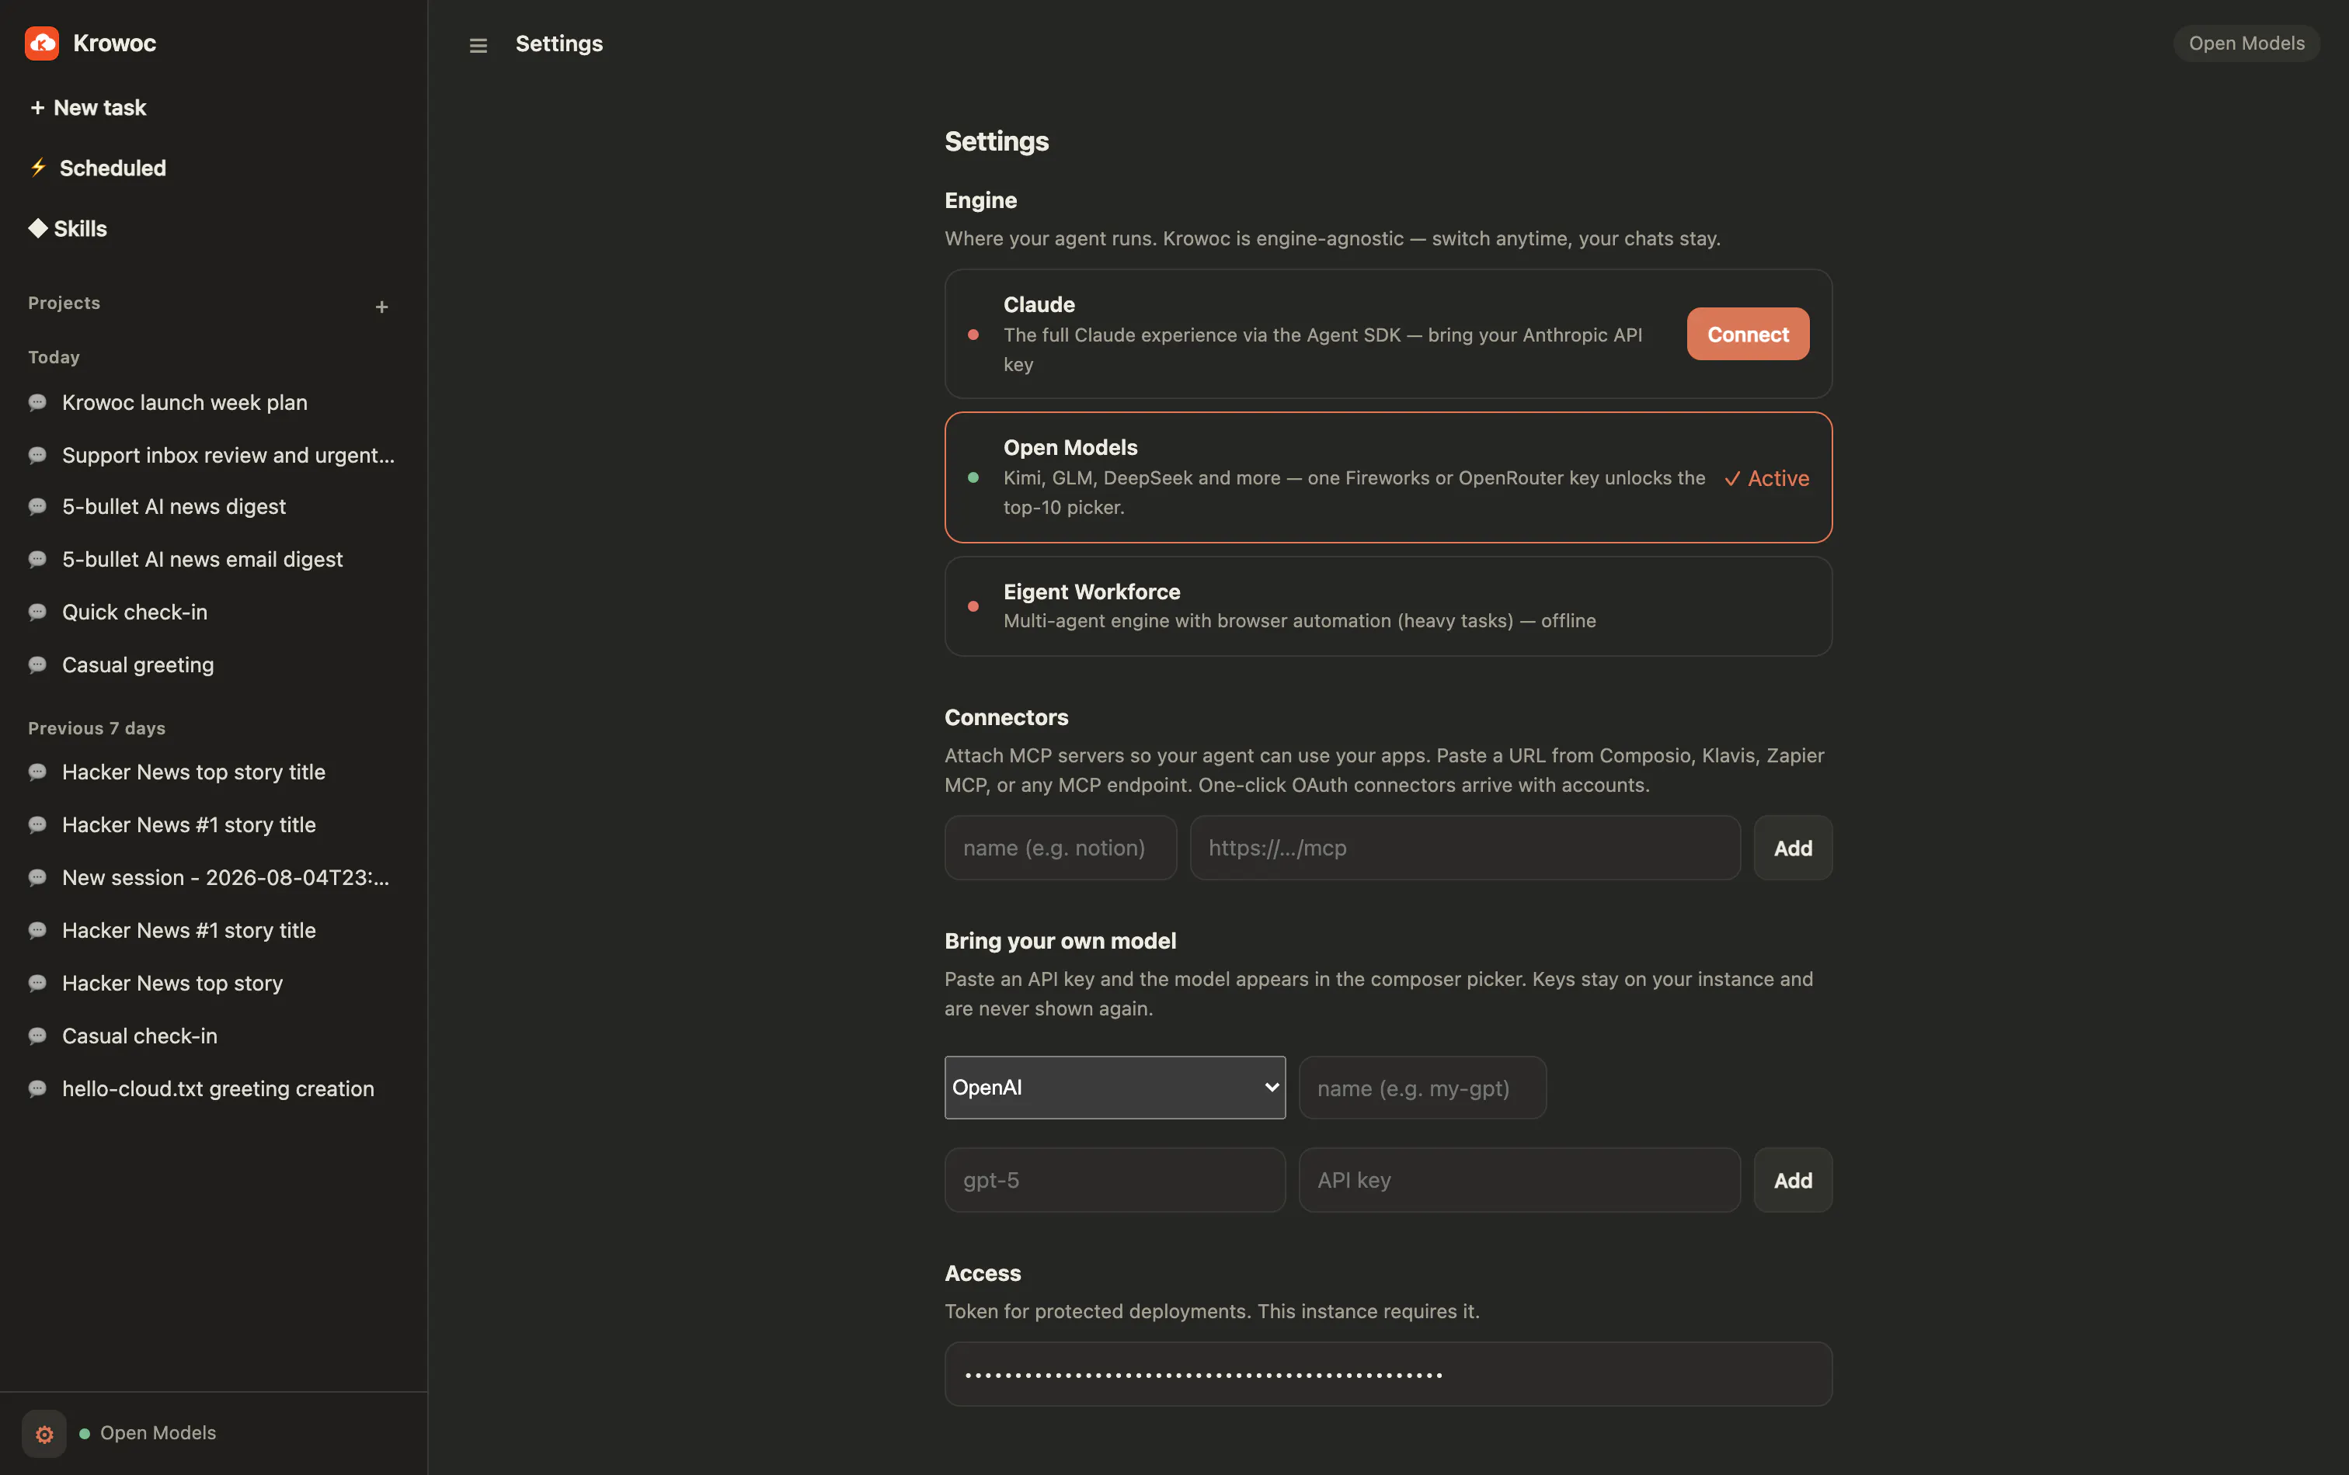
Task: Click chat icon beside Casual greeting
Action: tap(37, 665)
